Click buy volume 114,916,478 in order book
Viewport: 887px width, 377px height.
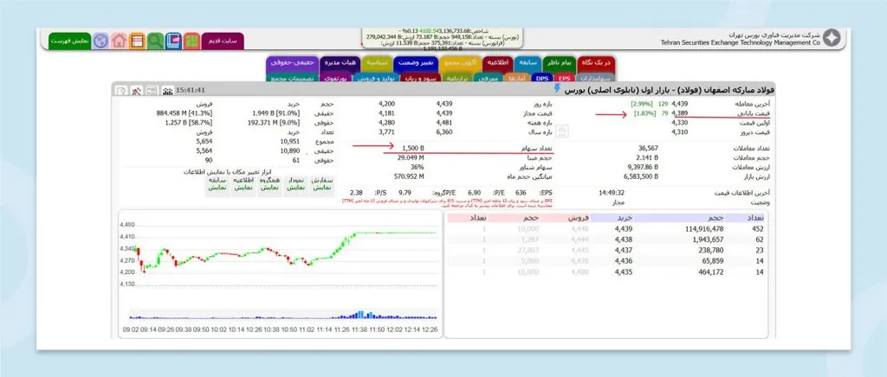click(x=703, y=229)
